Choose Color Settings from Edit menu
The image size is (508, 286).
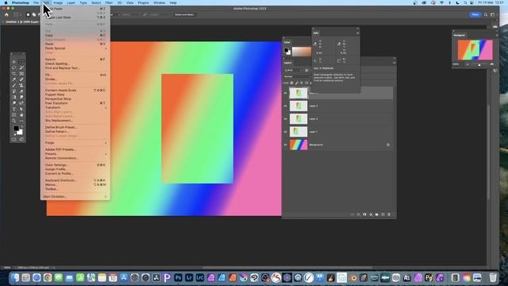tap(75, 164)
